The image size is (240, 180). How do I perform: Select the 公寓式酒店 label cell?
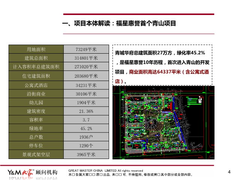click(x=36, y=85)
